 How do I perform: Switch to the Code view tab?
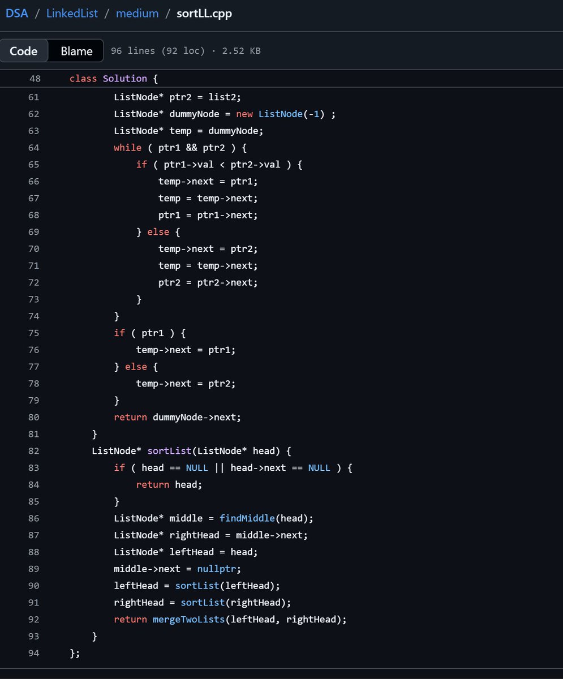[24, 51]
